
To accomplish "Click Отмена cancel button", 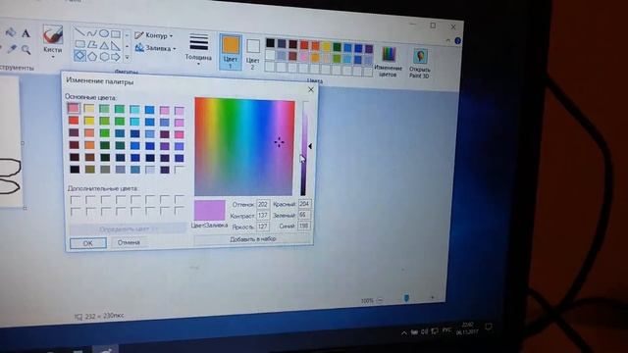I will click(x=129, y=242).
